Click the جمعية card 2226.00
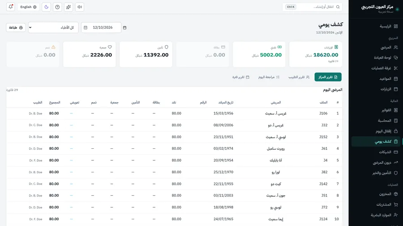 [90, 54]
